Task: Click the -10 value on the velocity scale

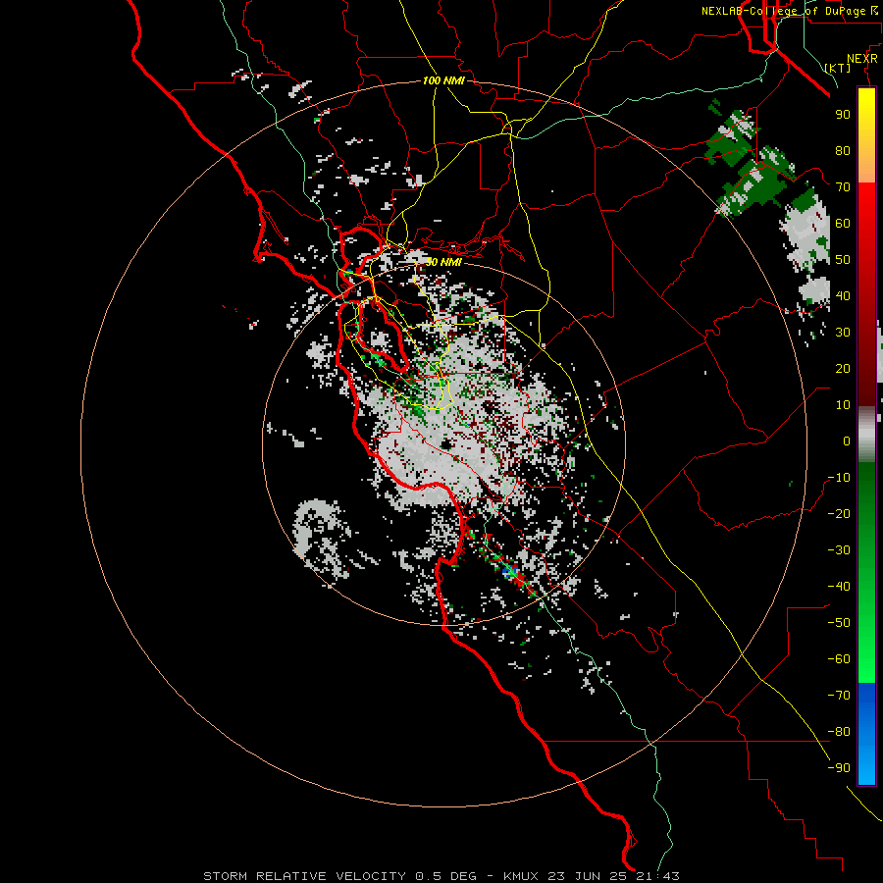Action: pos(839,478)
